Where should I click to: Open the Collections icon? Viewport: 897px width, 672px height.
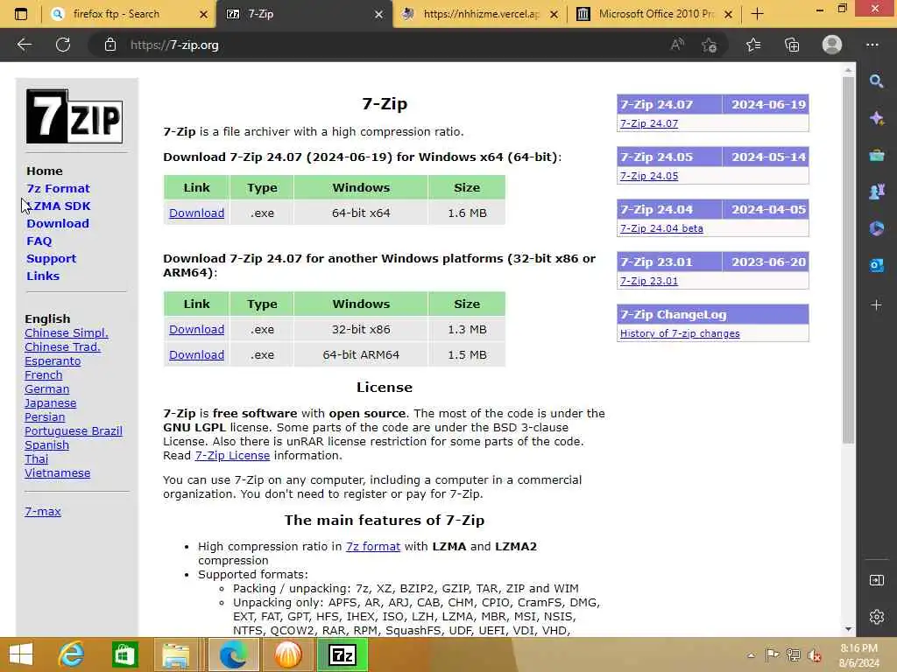tap(792, 45)
